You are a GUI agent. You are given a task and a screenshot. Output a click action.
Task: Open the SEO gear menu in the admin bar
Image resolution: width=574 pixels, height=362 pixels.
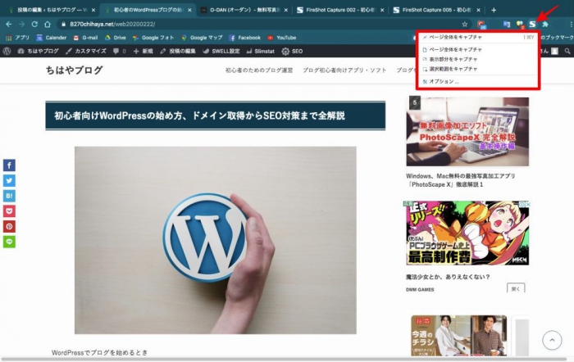[x=292, y=52]
